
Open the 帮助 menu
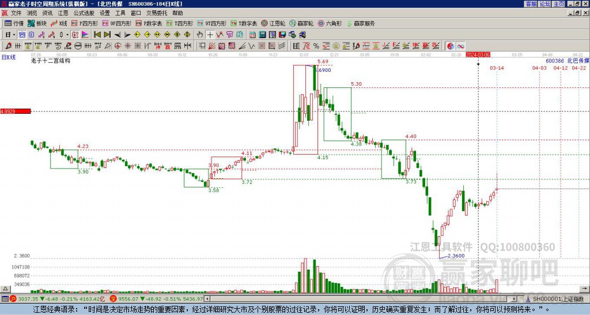pos(177,13)
